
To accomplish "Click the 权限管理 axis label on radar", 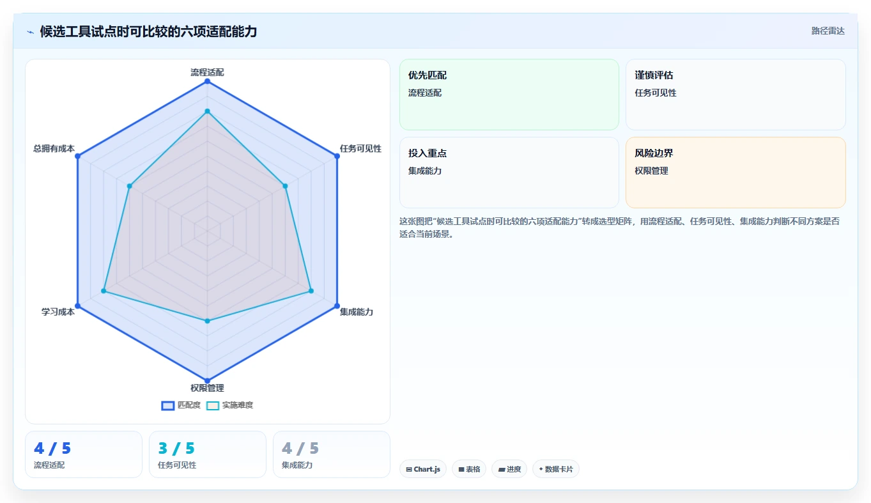I will (207, 388).
